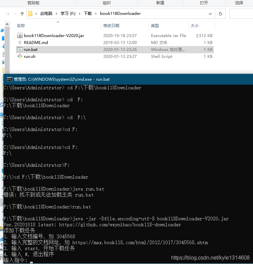This screenshot has width=253, height=264.
Task: Click the line 输入 start, 开始下载任务
Action: tap(39, 248)
